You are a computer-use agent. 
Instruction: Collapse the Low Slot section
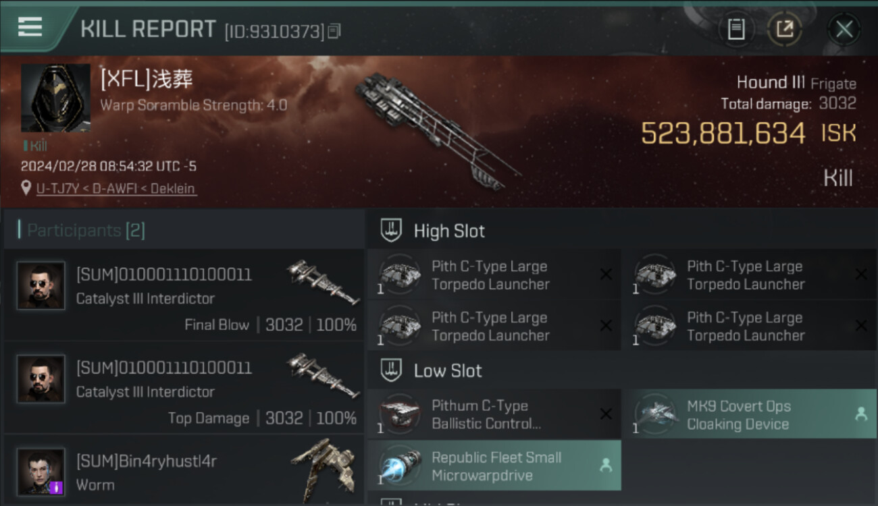pos(448,370)
